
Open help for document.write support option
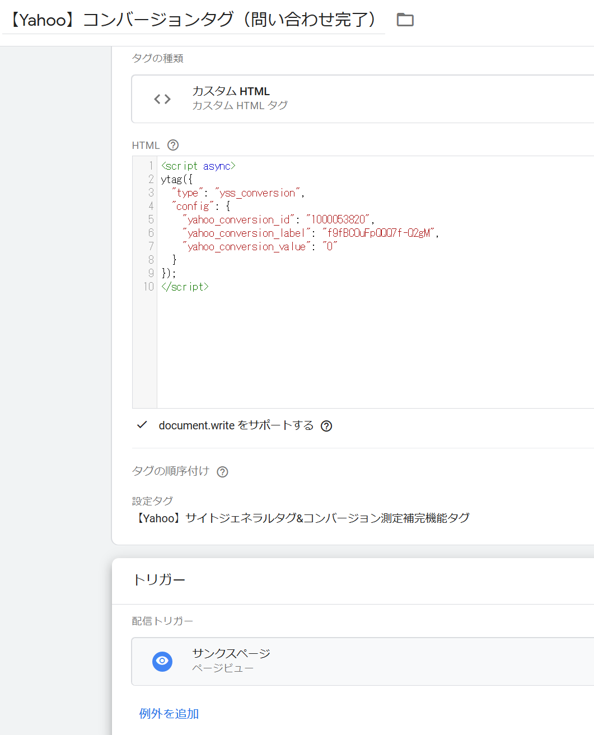point(326,426)
